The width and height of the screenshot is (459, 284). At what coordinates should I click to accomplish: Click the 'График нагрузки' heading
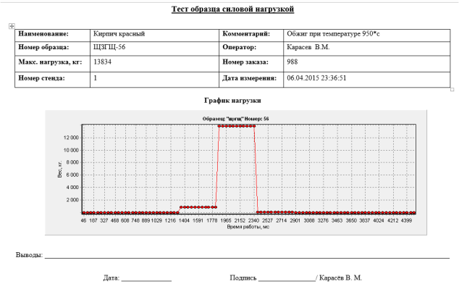click(x=232, y=101)
